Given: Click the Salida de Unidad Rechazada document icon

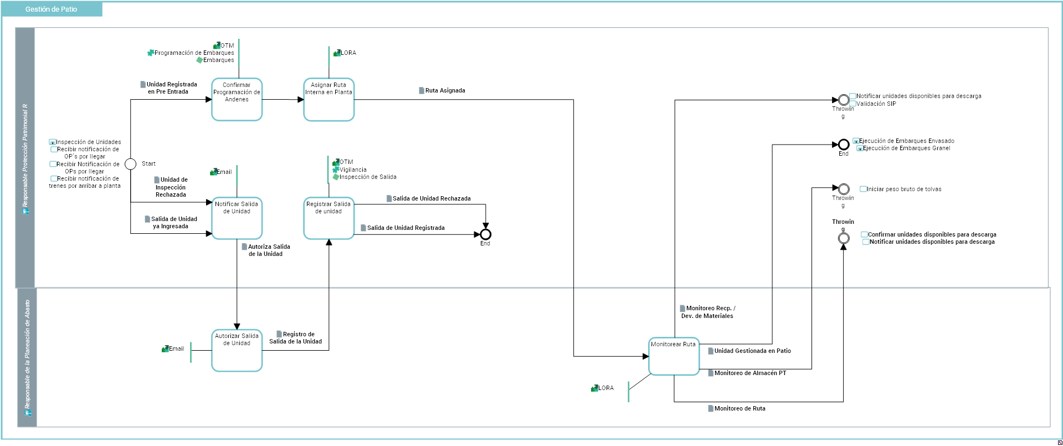Looking at the screenshot, I should coord(389,198).
